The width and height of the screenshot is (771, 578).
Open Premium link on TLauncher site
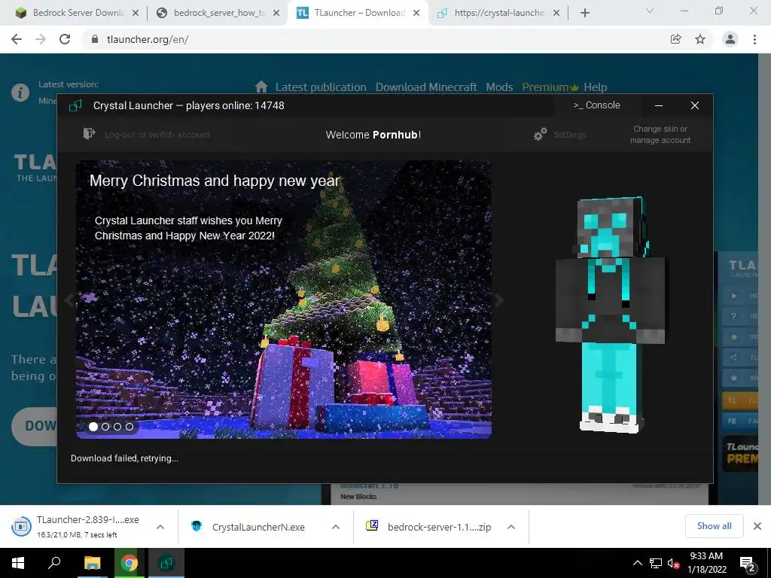click(550, 87)
